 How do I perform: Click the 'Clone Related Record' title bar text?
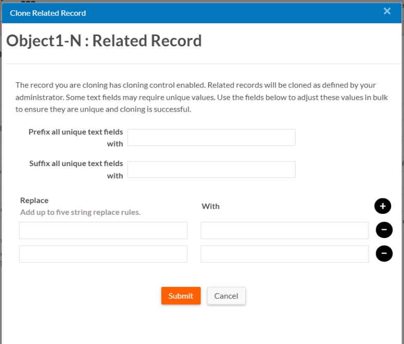coord(48,13)
